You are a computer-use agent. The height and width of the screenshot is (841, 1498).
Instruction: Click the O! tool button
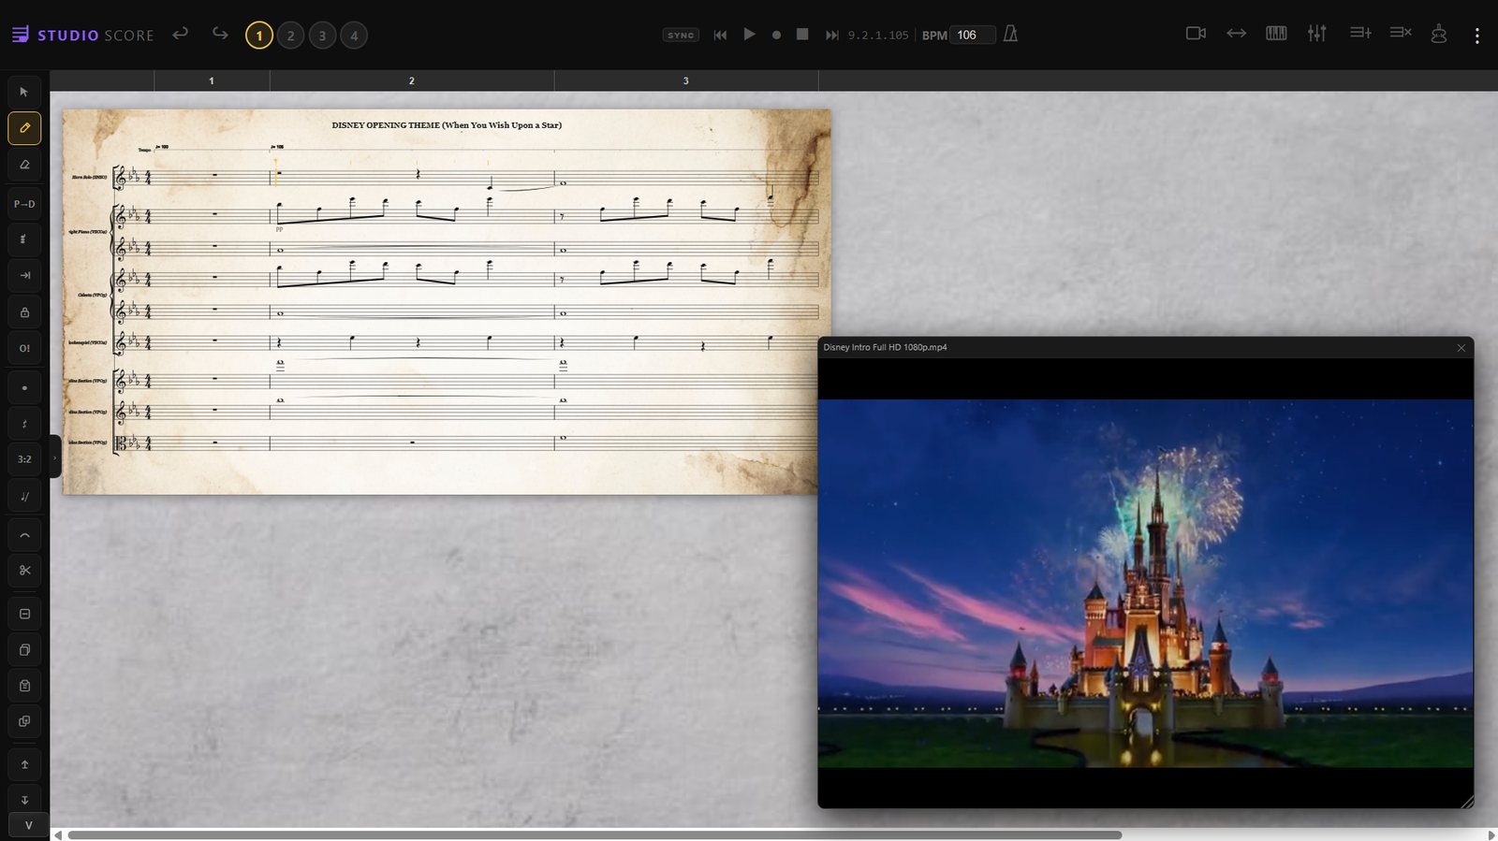[24, 348]
